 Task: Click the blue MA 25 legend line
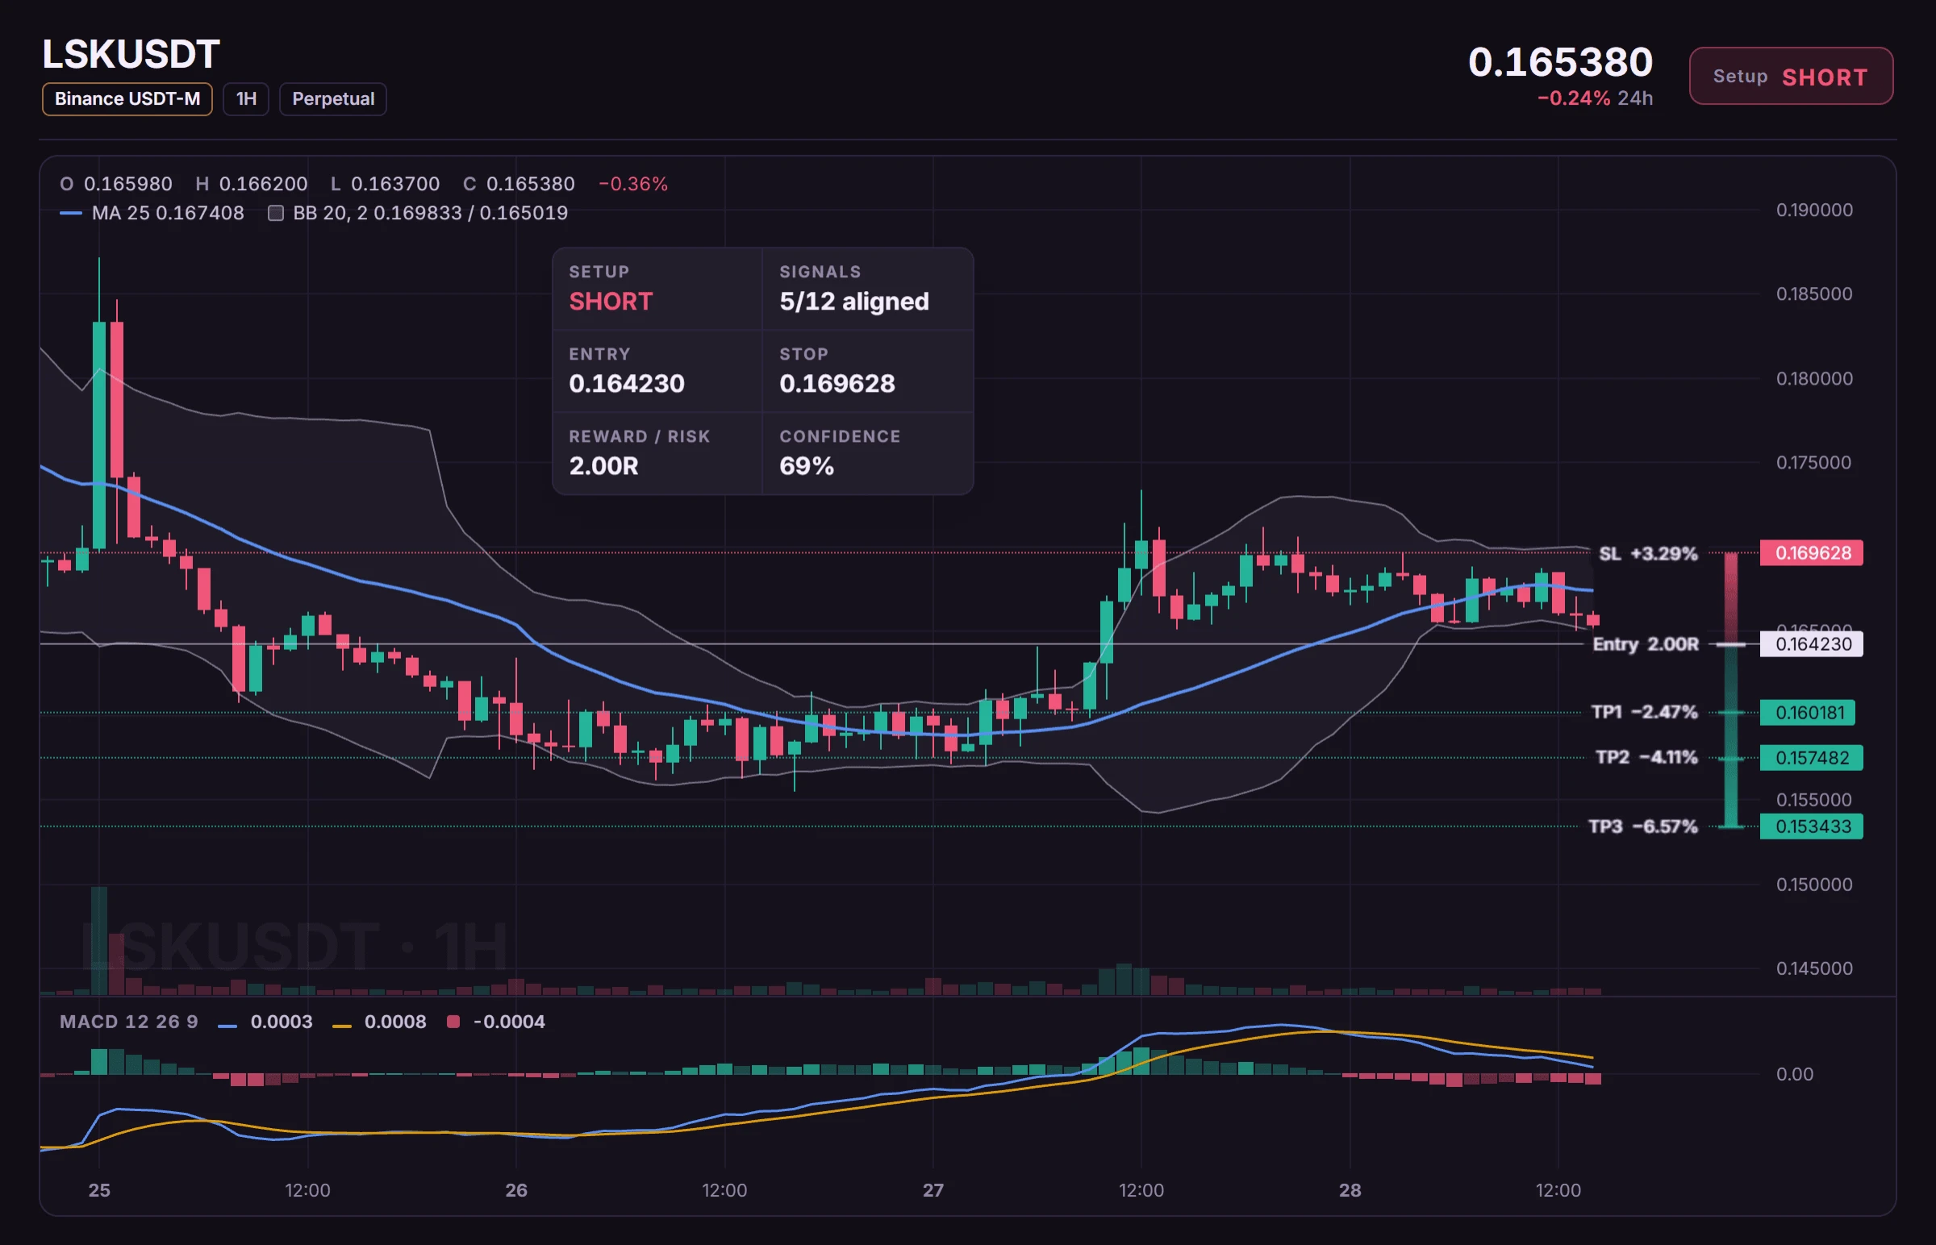(71, 213)
